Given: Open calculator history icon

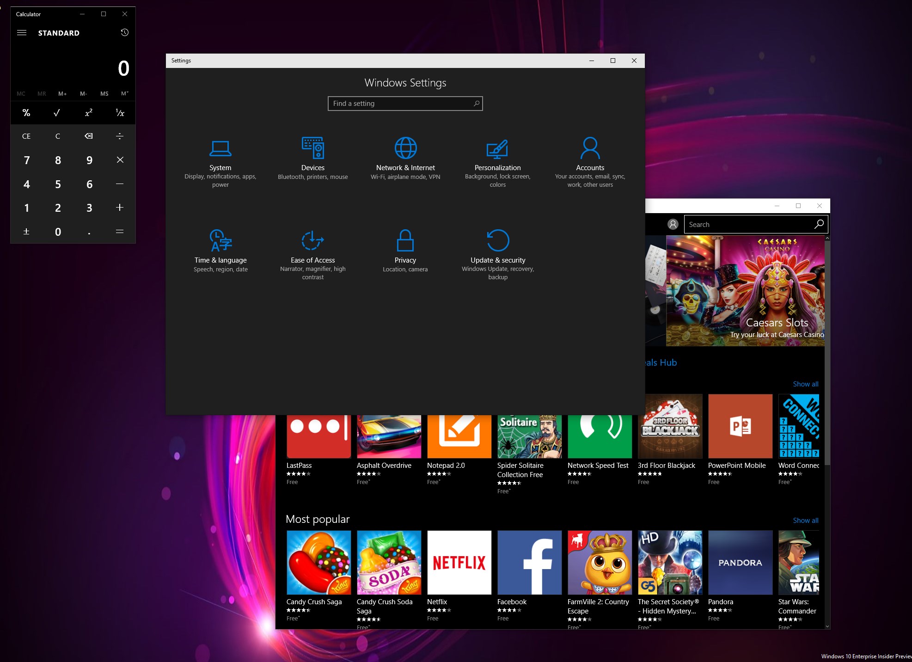Looking at the screenshot, I should [x=124, y=32].
